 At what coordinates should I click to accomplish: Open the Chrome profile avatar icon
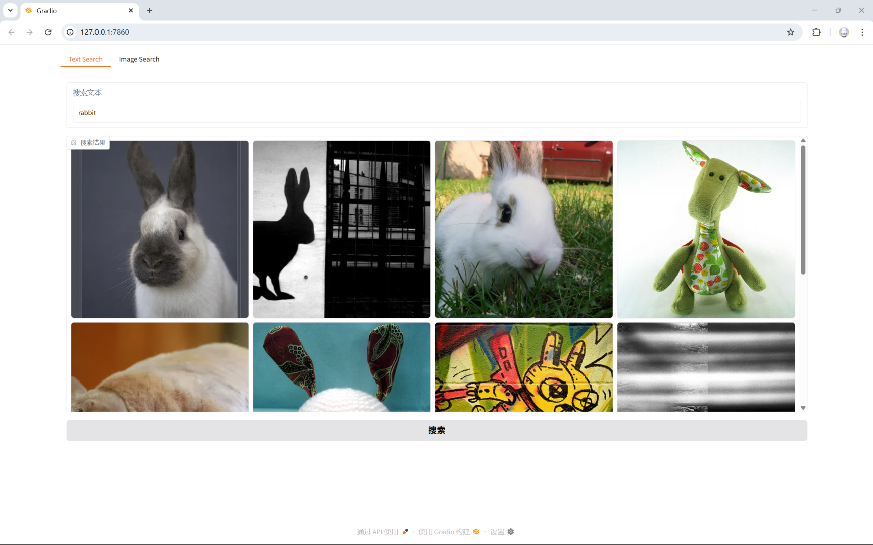click(x=843, y=32)
